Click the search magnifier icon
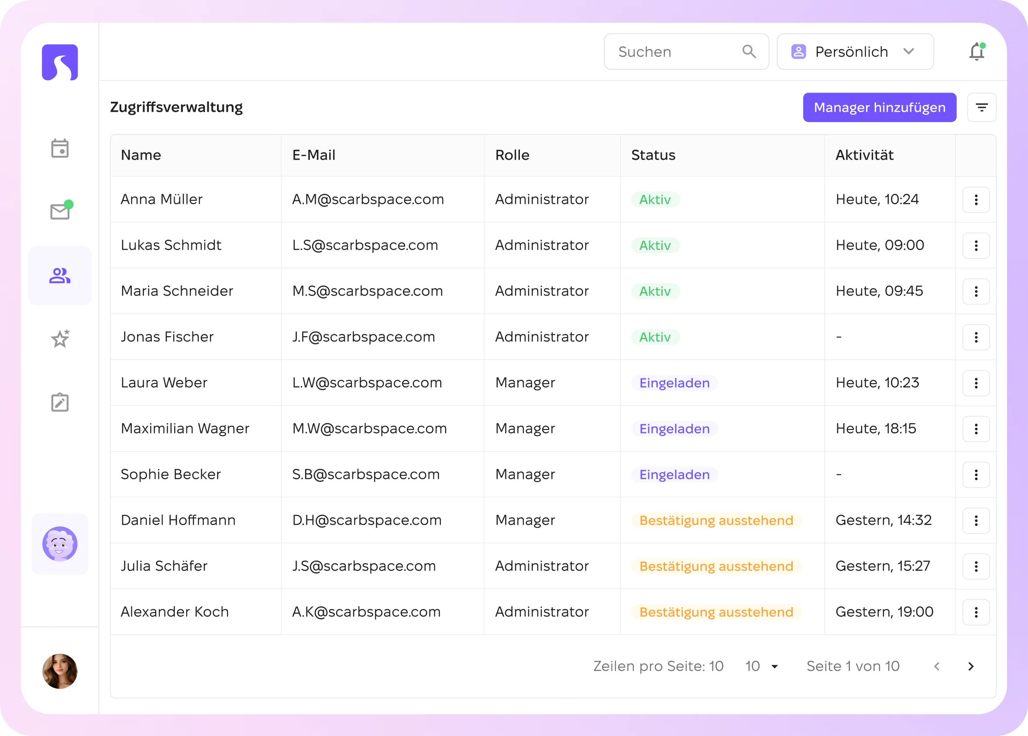 click(749, 52)
